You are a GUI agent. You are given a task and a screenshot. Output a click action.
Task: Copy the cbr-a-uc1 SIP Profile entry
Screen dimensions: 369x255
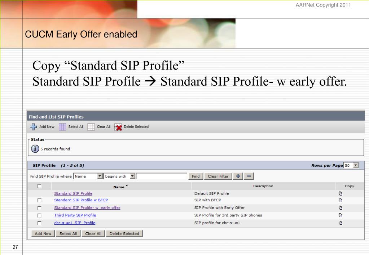[340, 223]
